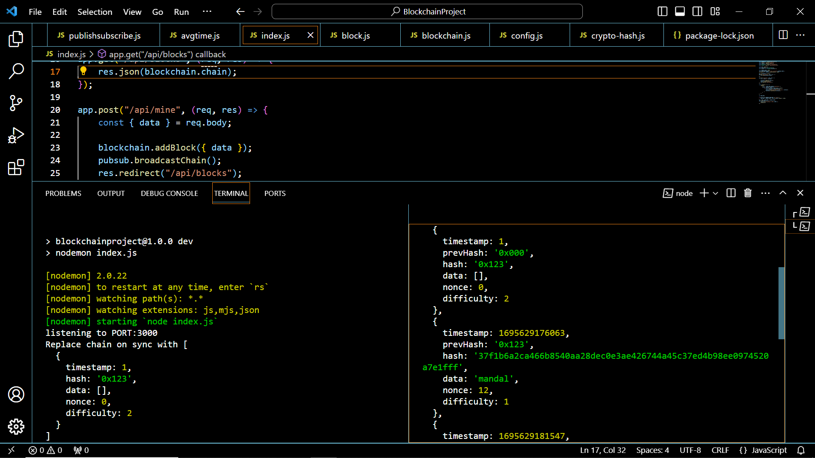Open the Explorer view in activity bar

(16, 39)
